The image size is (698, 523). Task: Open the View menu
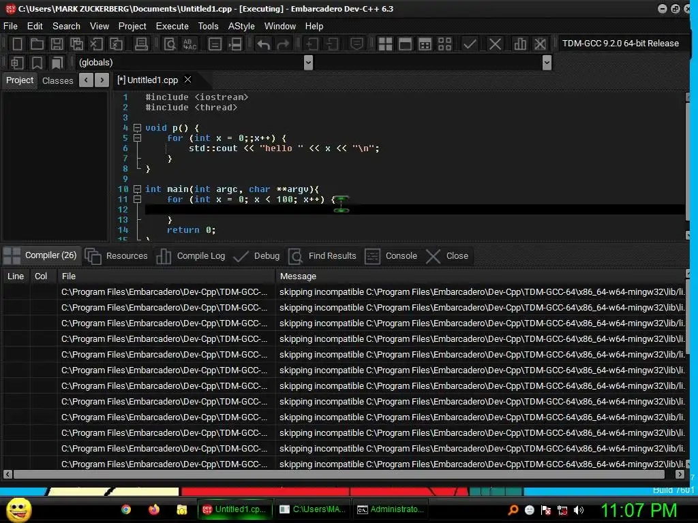coord(100,27)
